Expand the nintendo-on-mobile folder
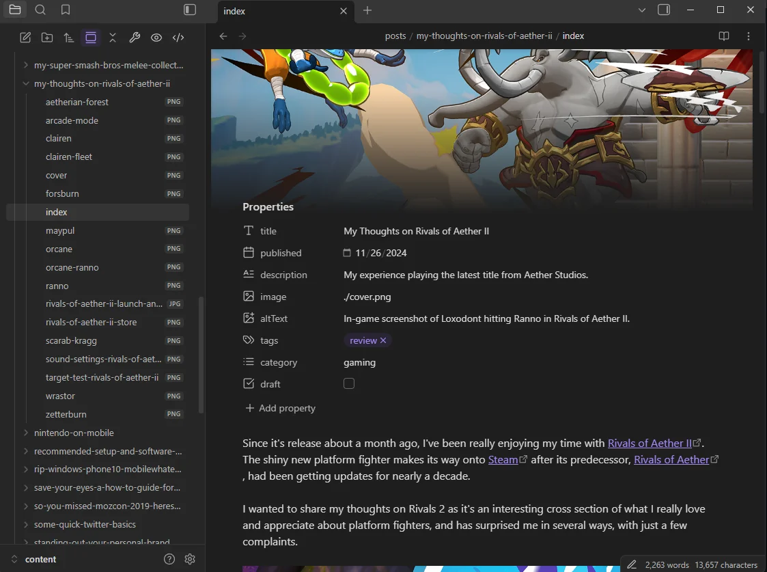767x572 pixels. click(x=25, y=432)
